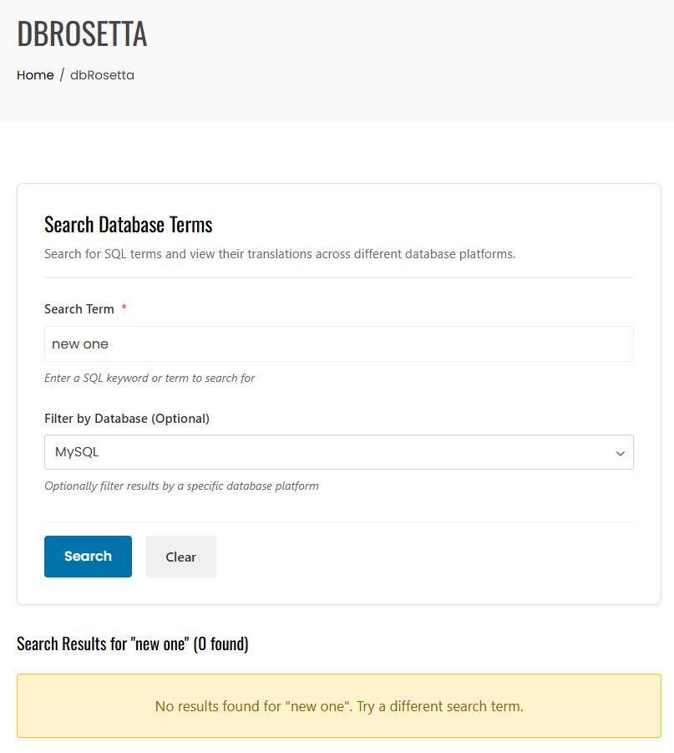Image resolution: width=674 pixels, height=753 pixels.
Task: Click the 'Search for SQL terms' description text
Action: click(x=279, y=253)
